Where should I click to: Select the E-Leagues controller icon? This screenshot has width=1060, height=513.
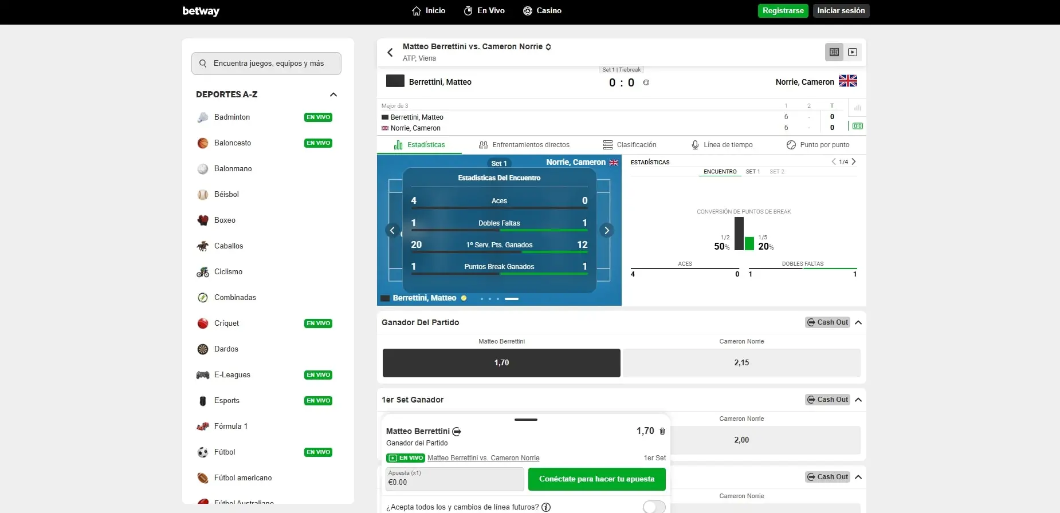(203, 375)
